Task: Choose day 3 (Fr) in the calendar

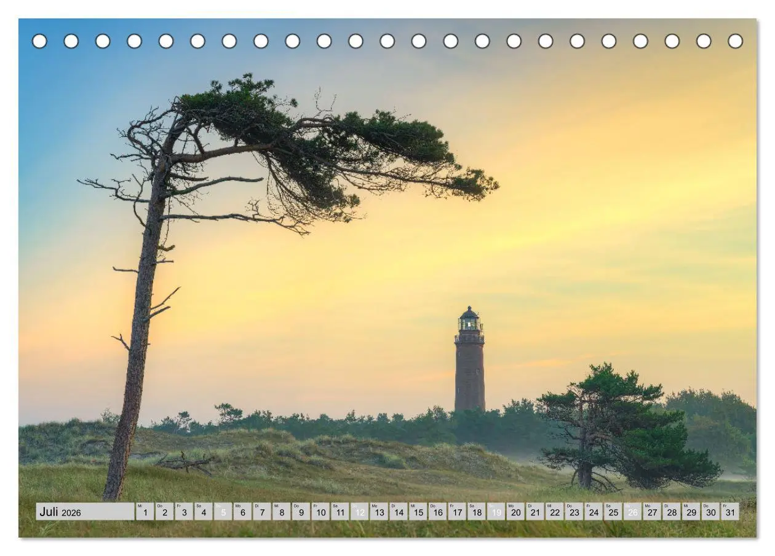Action: (184, 512)
